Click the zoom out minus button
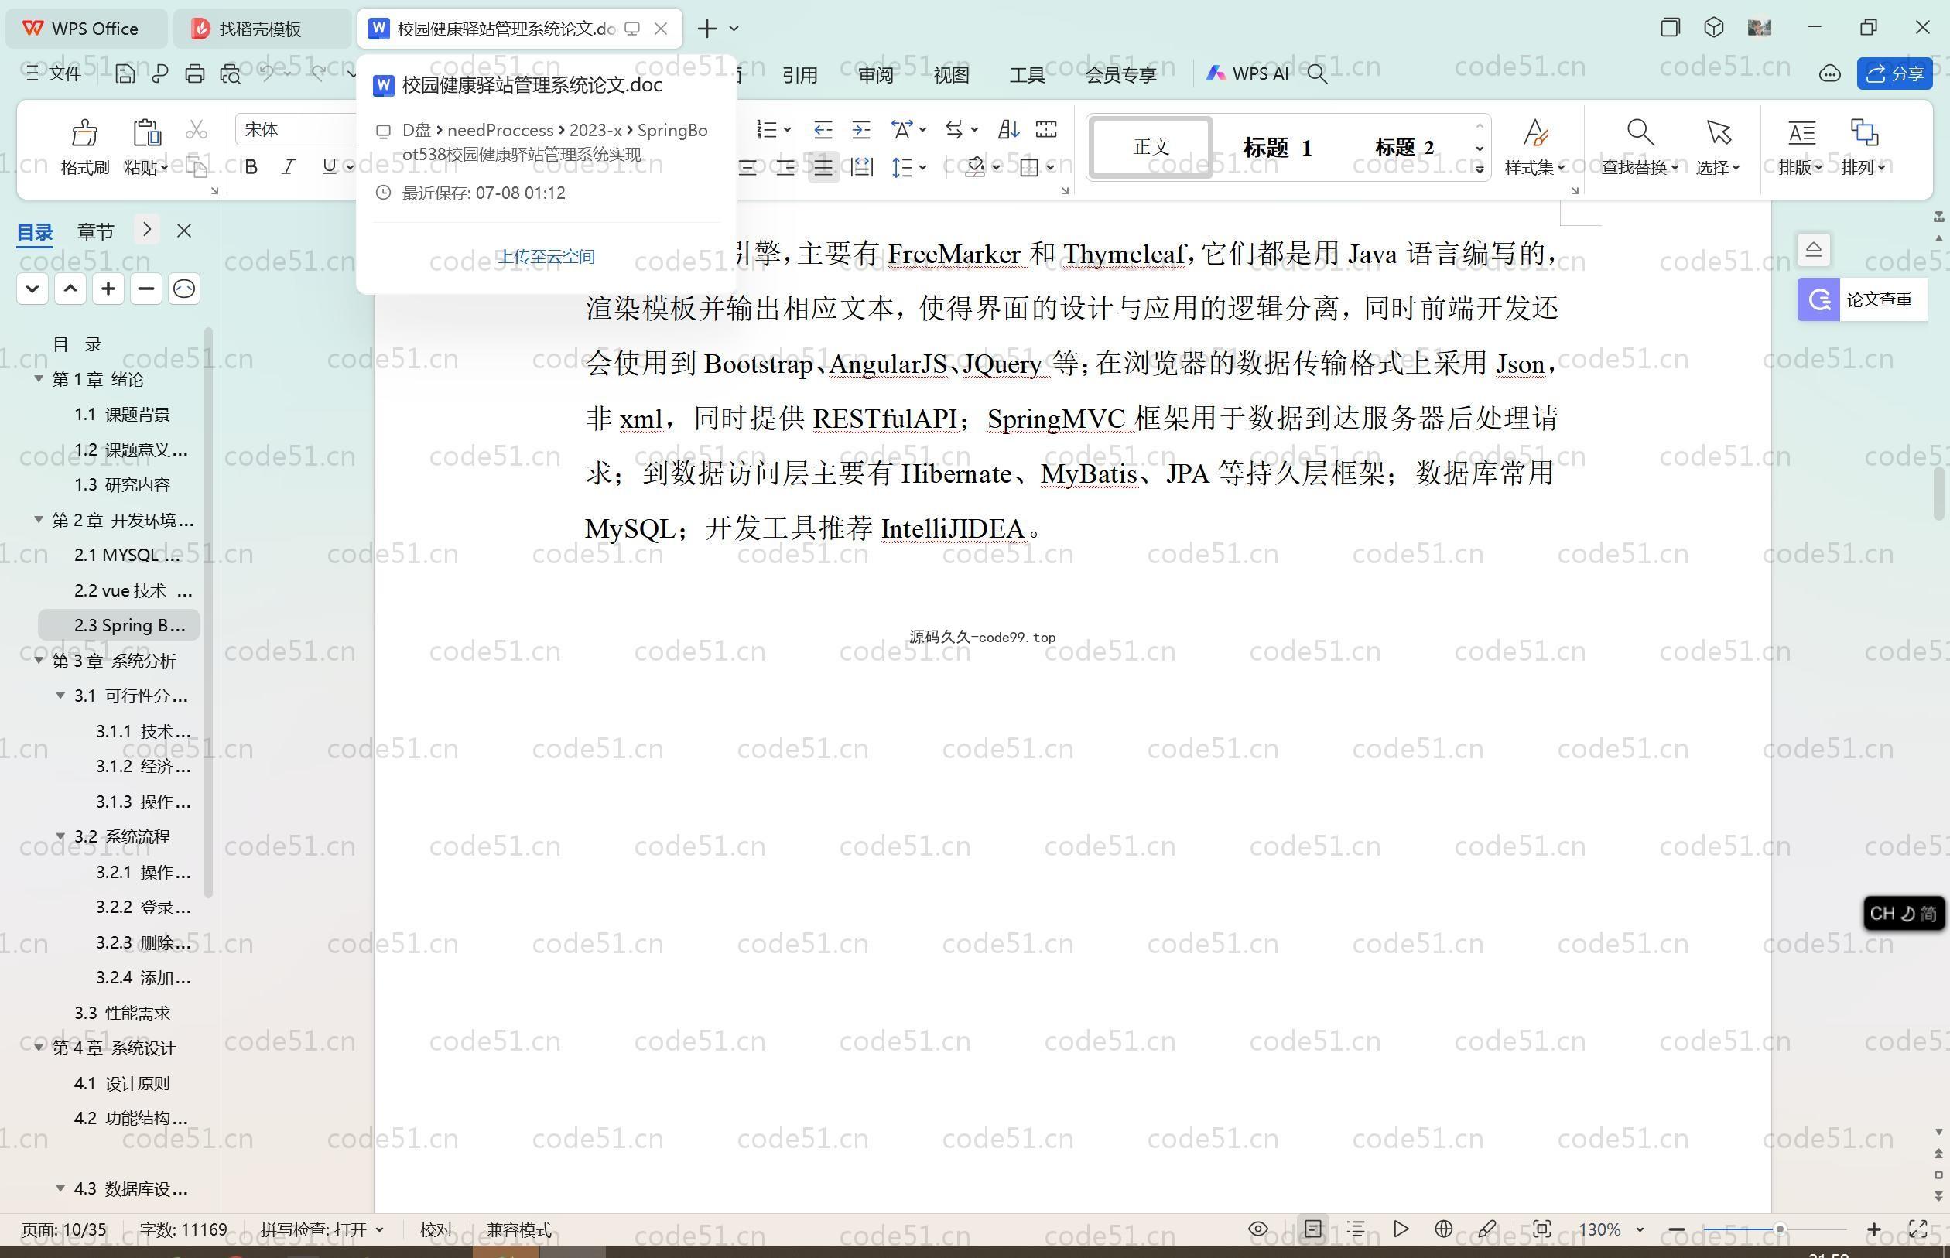The width and height of the screenshot is (1950, 1258). tap(1677, 1229)
